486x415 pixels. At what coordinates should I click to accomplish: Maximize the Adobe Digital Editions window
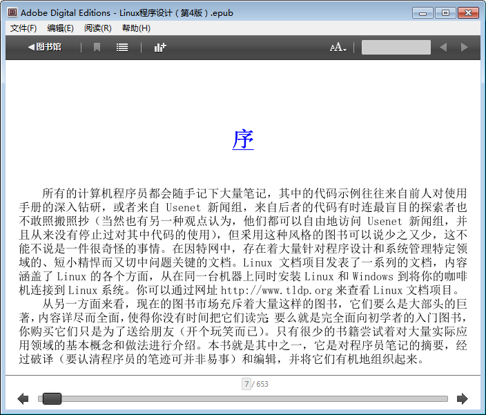click(x=445, y=13)
